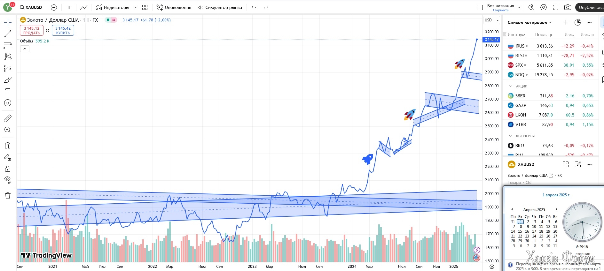Screen dimensions: 604x271
Task: Click the trash remove-objects icon
Action: 8,196
